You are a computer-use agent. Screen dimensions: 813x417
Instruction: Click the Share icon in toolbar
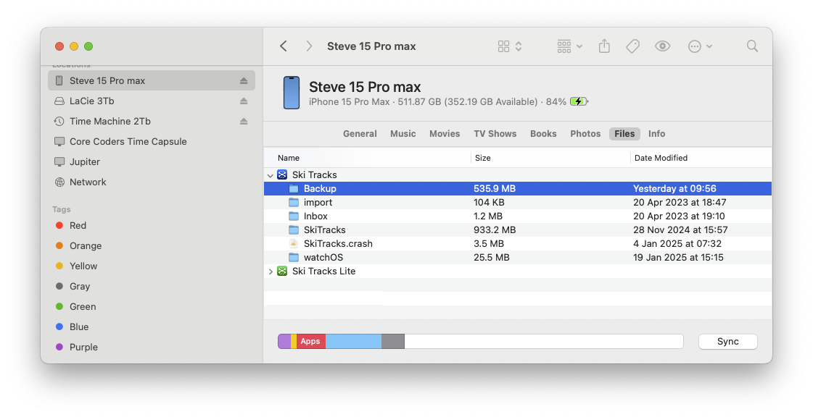(604, 46)
